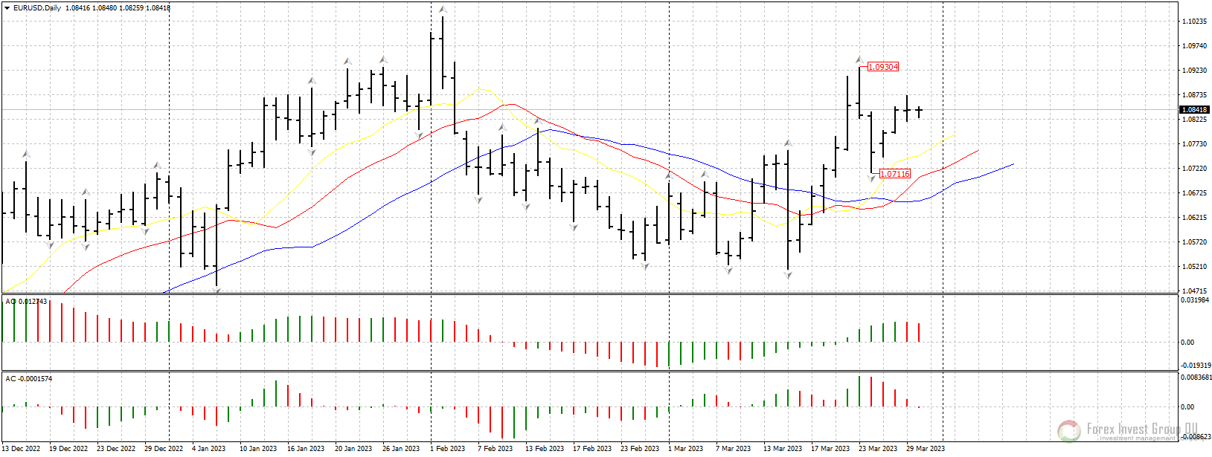The image size is (1212, 457).
Task: Click the 13 Dec 2022 date label
Action: pyautogui.click(x=22, y=449)
